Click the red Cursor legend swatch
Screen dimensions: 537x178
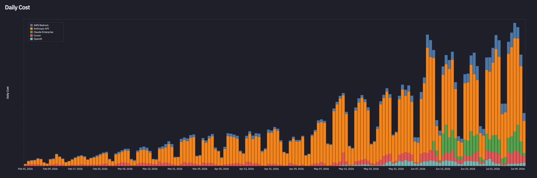tap(31, 36)
